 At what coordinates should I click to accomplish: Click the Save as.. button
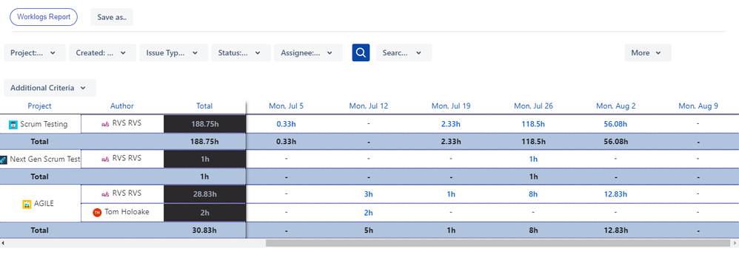(x=112, y=17)
